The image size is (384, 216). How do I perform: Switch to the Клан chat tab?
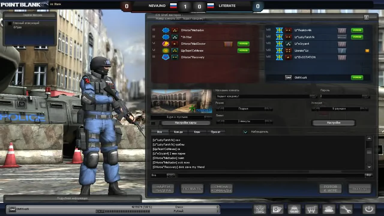[x=197, y=132]
